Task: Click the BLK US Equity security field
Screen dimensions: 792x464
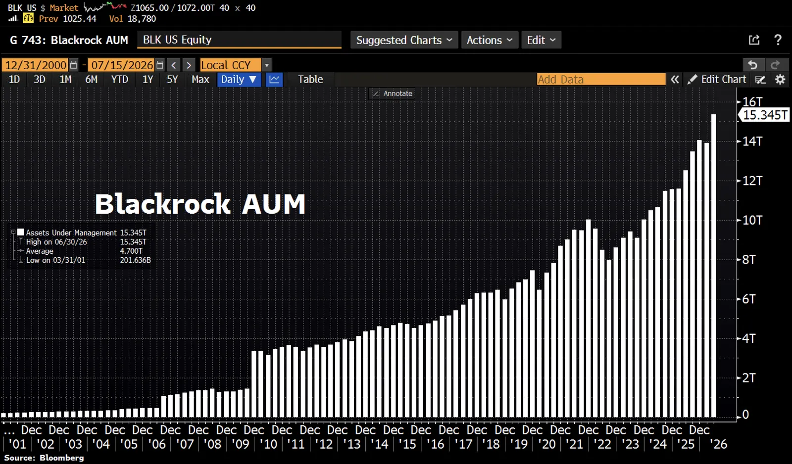Action: point(239,40)
